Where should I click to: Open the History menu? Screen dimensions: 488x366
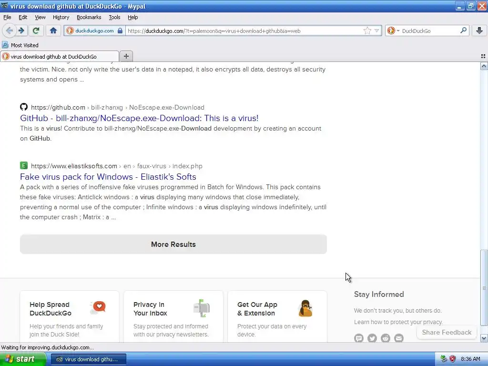click(x=61, y=17)
